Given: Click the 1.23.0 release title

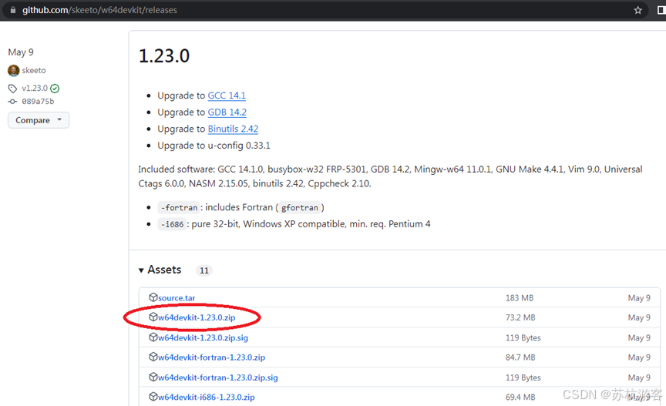Looking at the screenshot, I should coord(164,56).
